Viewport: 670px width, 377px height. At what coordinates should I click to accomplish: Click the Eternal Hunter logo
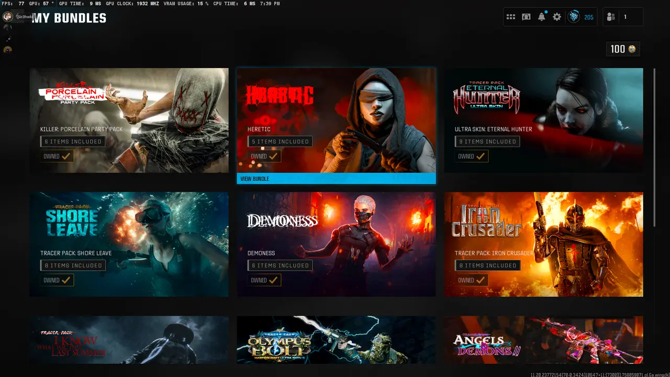(x=486, y=97)
